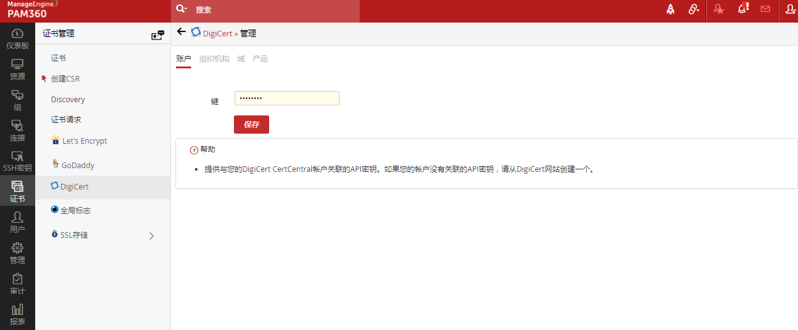Expand the SSL存储 chevron arrow

click(152, 236)
